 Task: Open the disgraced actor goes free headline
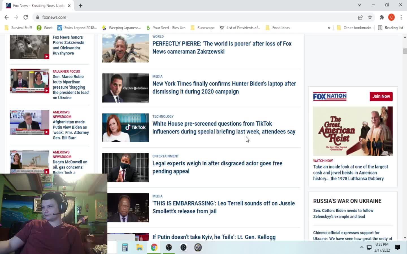pos(217,167)
